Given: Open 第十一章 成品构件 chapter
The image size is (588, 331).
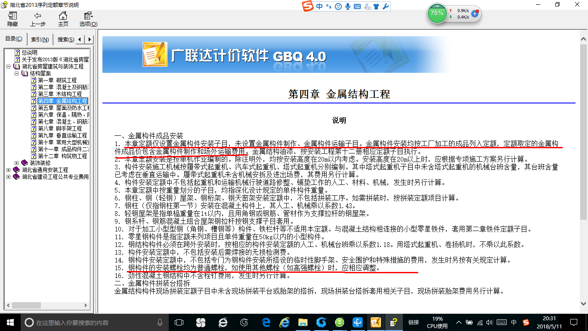Looking at the screenshot, I should [63, 149].
